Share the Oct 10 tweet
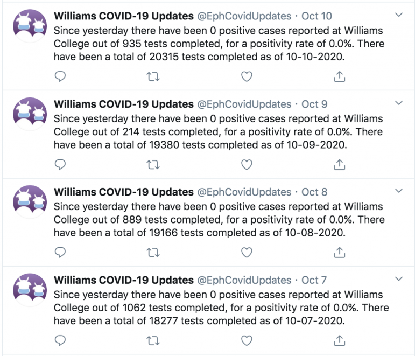The width and height of the screenshot is (415, 356). point(340,76)
